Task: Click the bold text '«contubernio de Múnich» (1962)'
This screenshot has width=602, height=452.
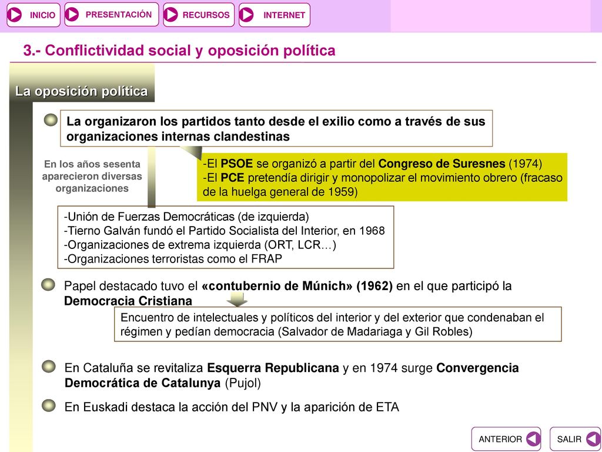Action: [x=297, y=286]
